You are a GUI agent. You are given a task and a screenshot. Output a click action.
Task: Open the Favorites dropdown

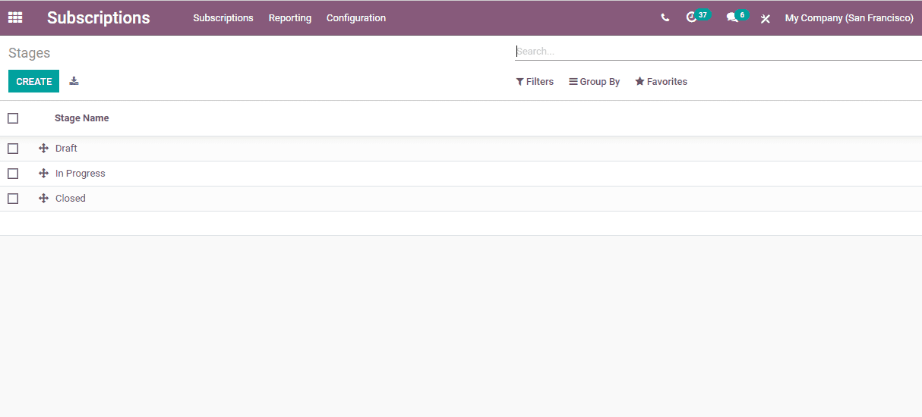pyautogui.click(x=662, y=82)
